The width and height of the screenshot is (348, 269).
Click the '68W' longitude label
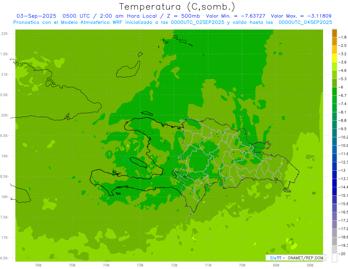click(310, 265)
